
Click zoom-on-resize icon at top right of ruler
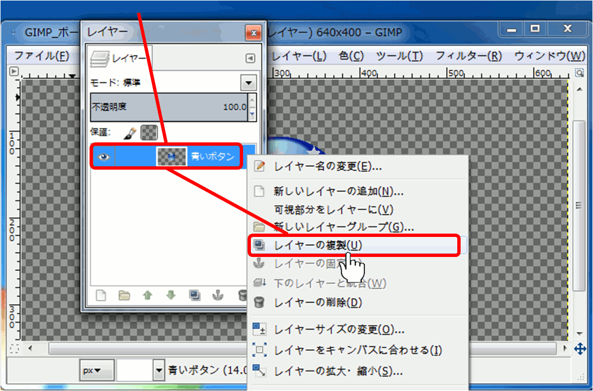point(579,73)
